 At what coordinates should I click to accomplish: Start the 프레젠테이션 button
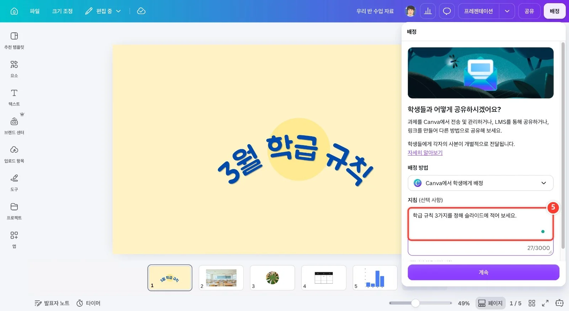pos(479,11)
